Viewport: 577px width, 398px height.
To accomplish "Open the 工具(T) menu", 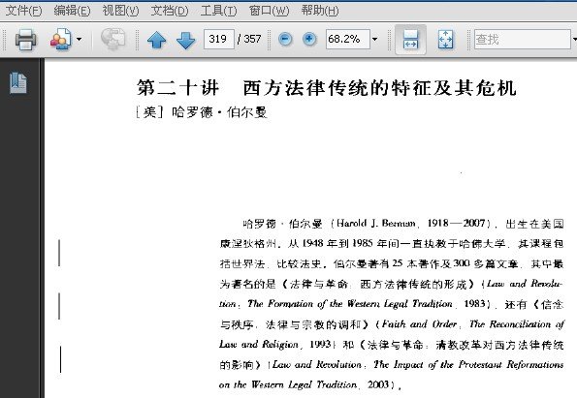I will tap(218, 11).
